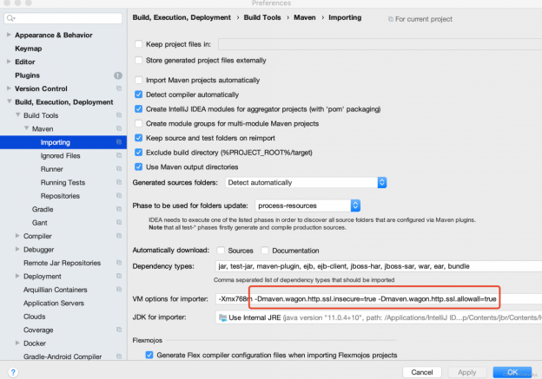Viewport: 542px width, 379px height.
Task: Click the help question mark icon
Action: point(13,372)
